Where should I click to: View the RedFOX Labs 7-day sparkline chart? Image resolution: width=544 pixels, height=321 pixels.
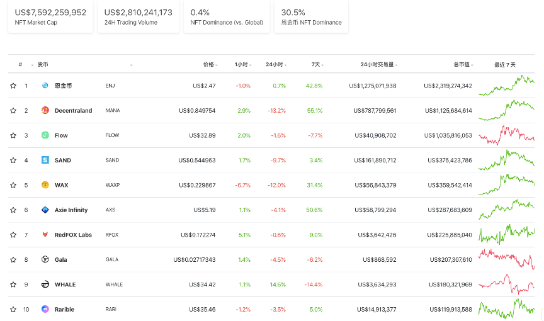[x=506, y=235]
